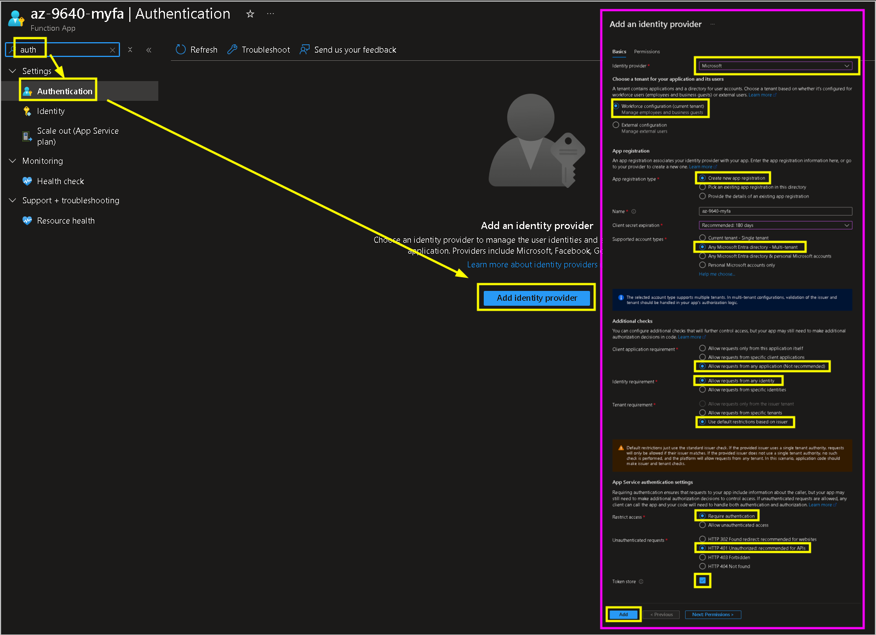Toggle the Token store checkbox
Image resolution: width=876 pixels, height=635 pixels.
(702, 581)
